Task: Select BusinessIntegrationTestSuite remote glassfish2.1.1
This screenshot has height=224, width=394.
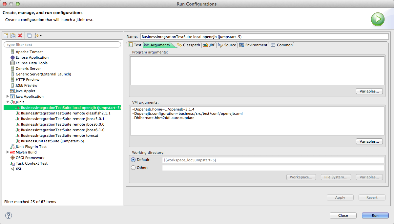Action: pos(66,113)
